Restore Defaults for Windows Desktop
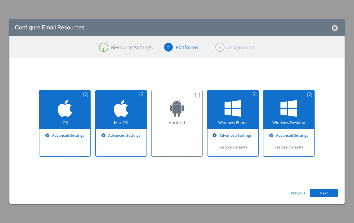 point(289,147)
